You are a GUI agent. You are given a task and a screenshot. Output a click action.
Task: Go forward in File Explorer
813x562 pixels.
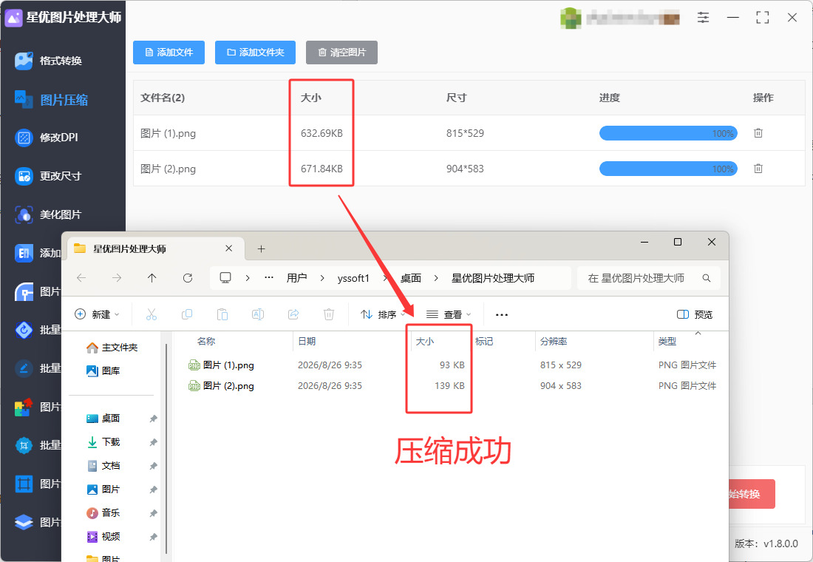[x=117, y=278]
